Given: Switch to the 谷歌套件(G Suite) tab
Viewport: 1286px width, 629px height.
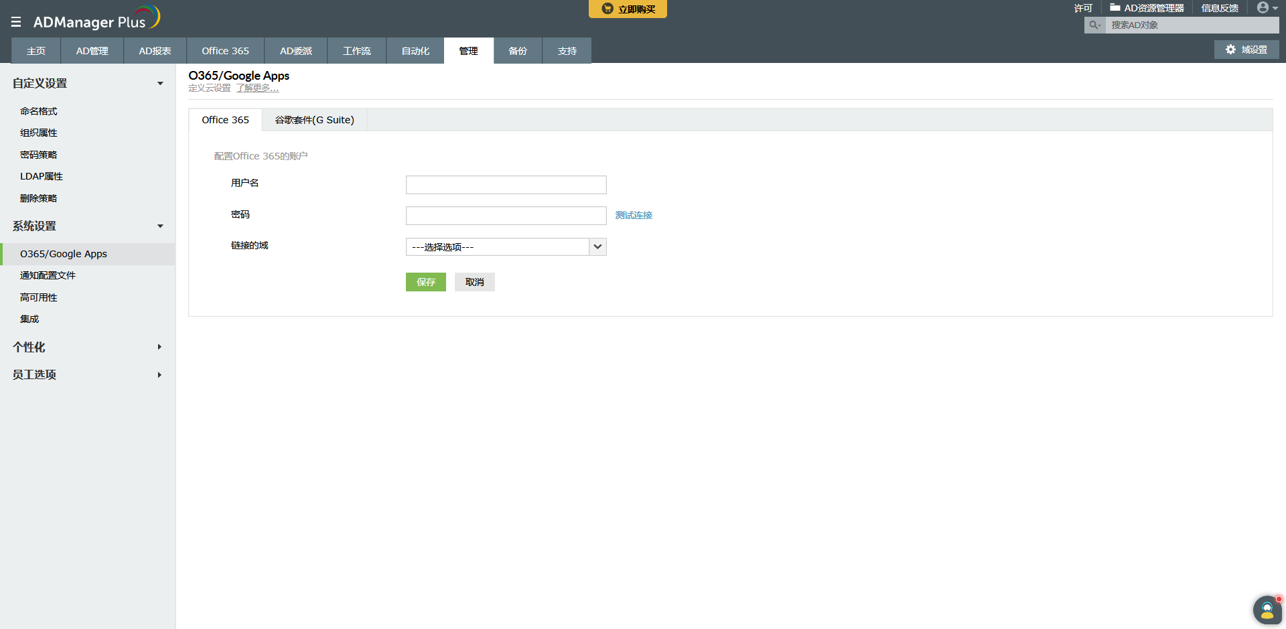Looking at the screenshot, I should 315,120.
